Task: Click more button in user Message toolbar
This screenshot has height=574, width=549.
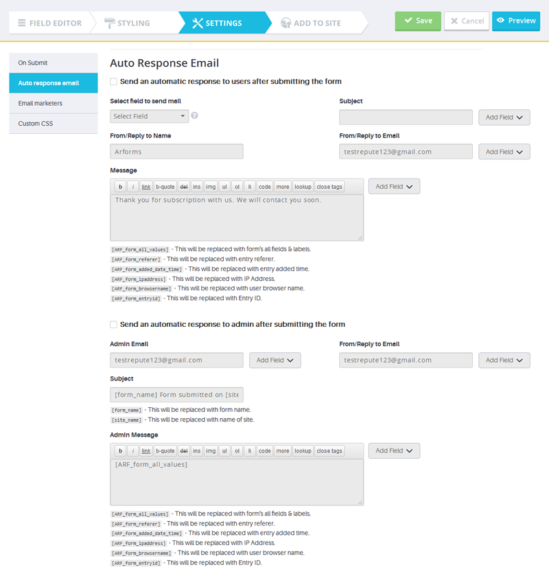Action: (283, 187)
